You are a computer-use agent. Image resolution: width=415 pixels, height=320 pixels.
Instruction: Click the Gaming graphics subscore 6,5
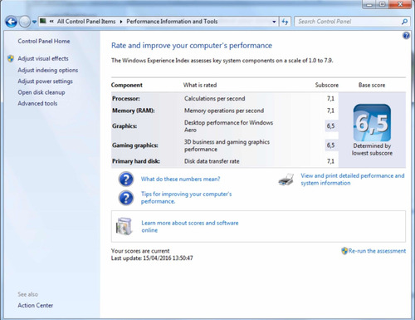[330, 145]
